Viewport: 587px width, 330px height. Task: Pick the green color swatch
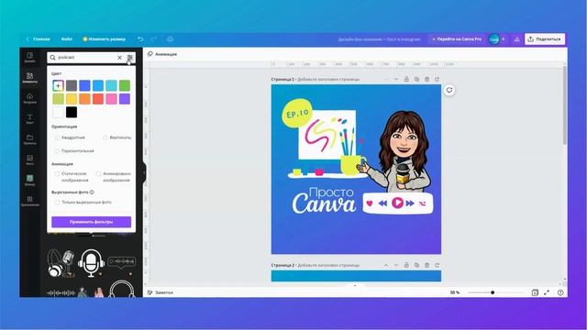tap(125, 85)
